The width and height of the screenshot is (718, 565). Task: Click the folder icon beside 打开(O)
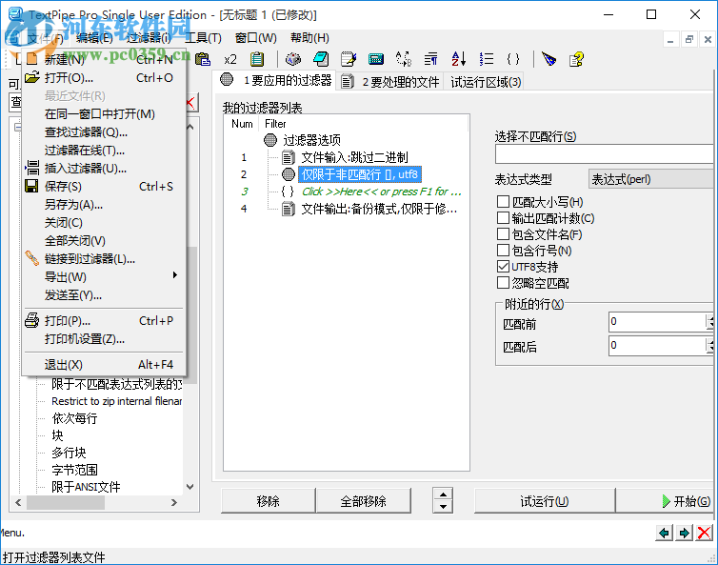coord(32,77)
